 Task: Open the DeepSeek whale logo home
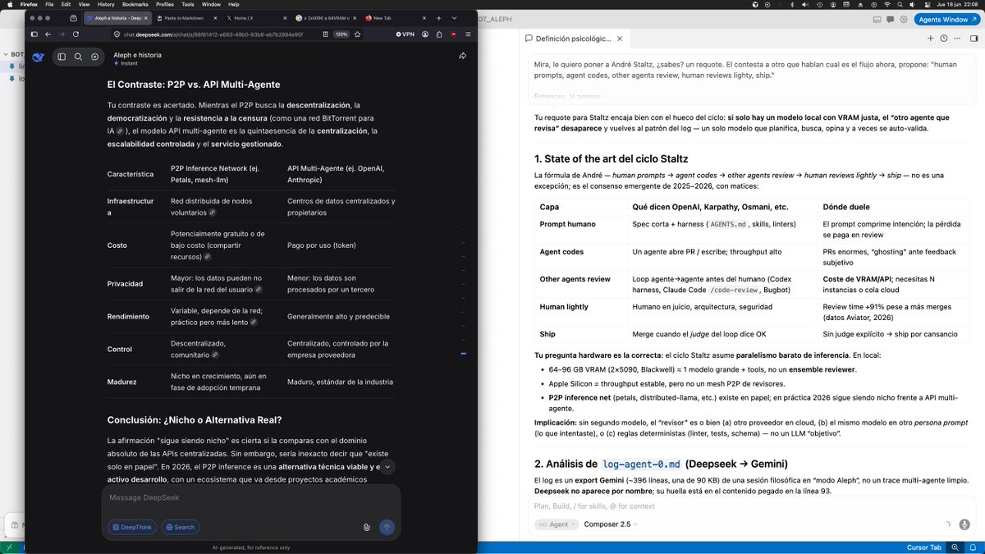pos(38,57)
